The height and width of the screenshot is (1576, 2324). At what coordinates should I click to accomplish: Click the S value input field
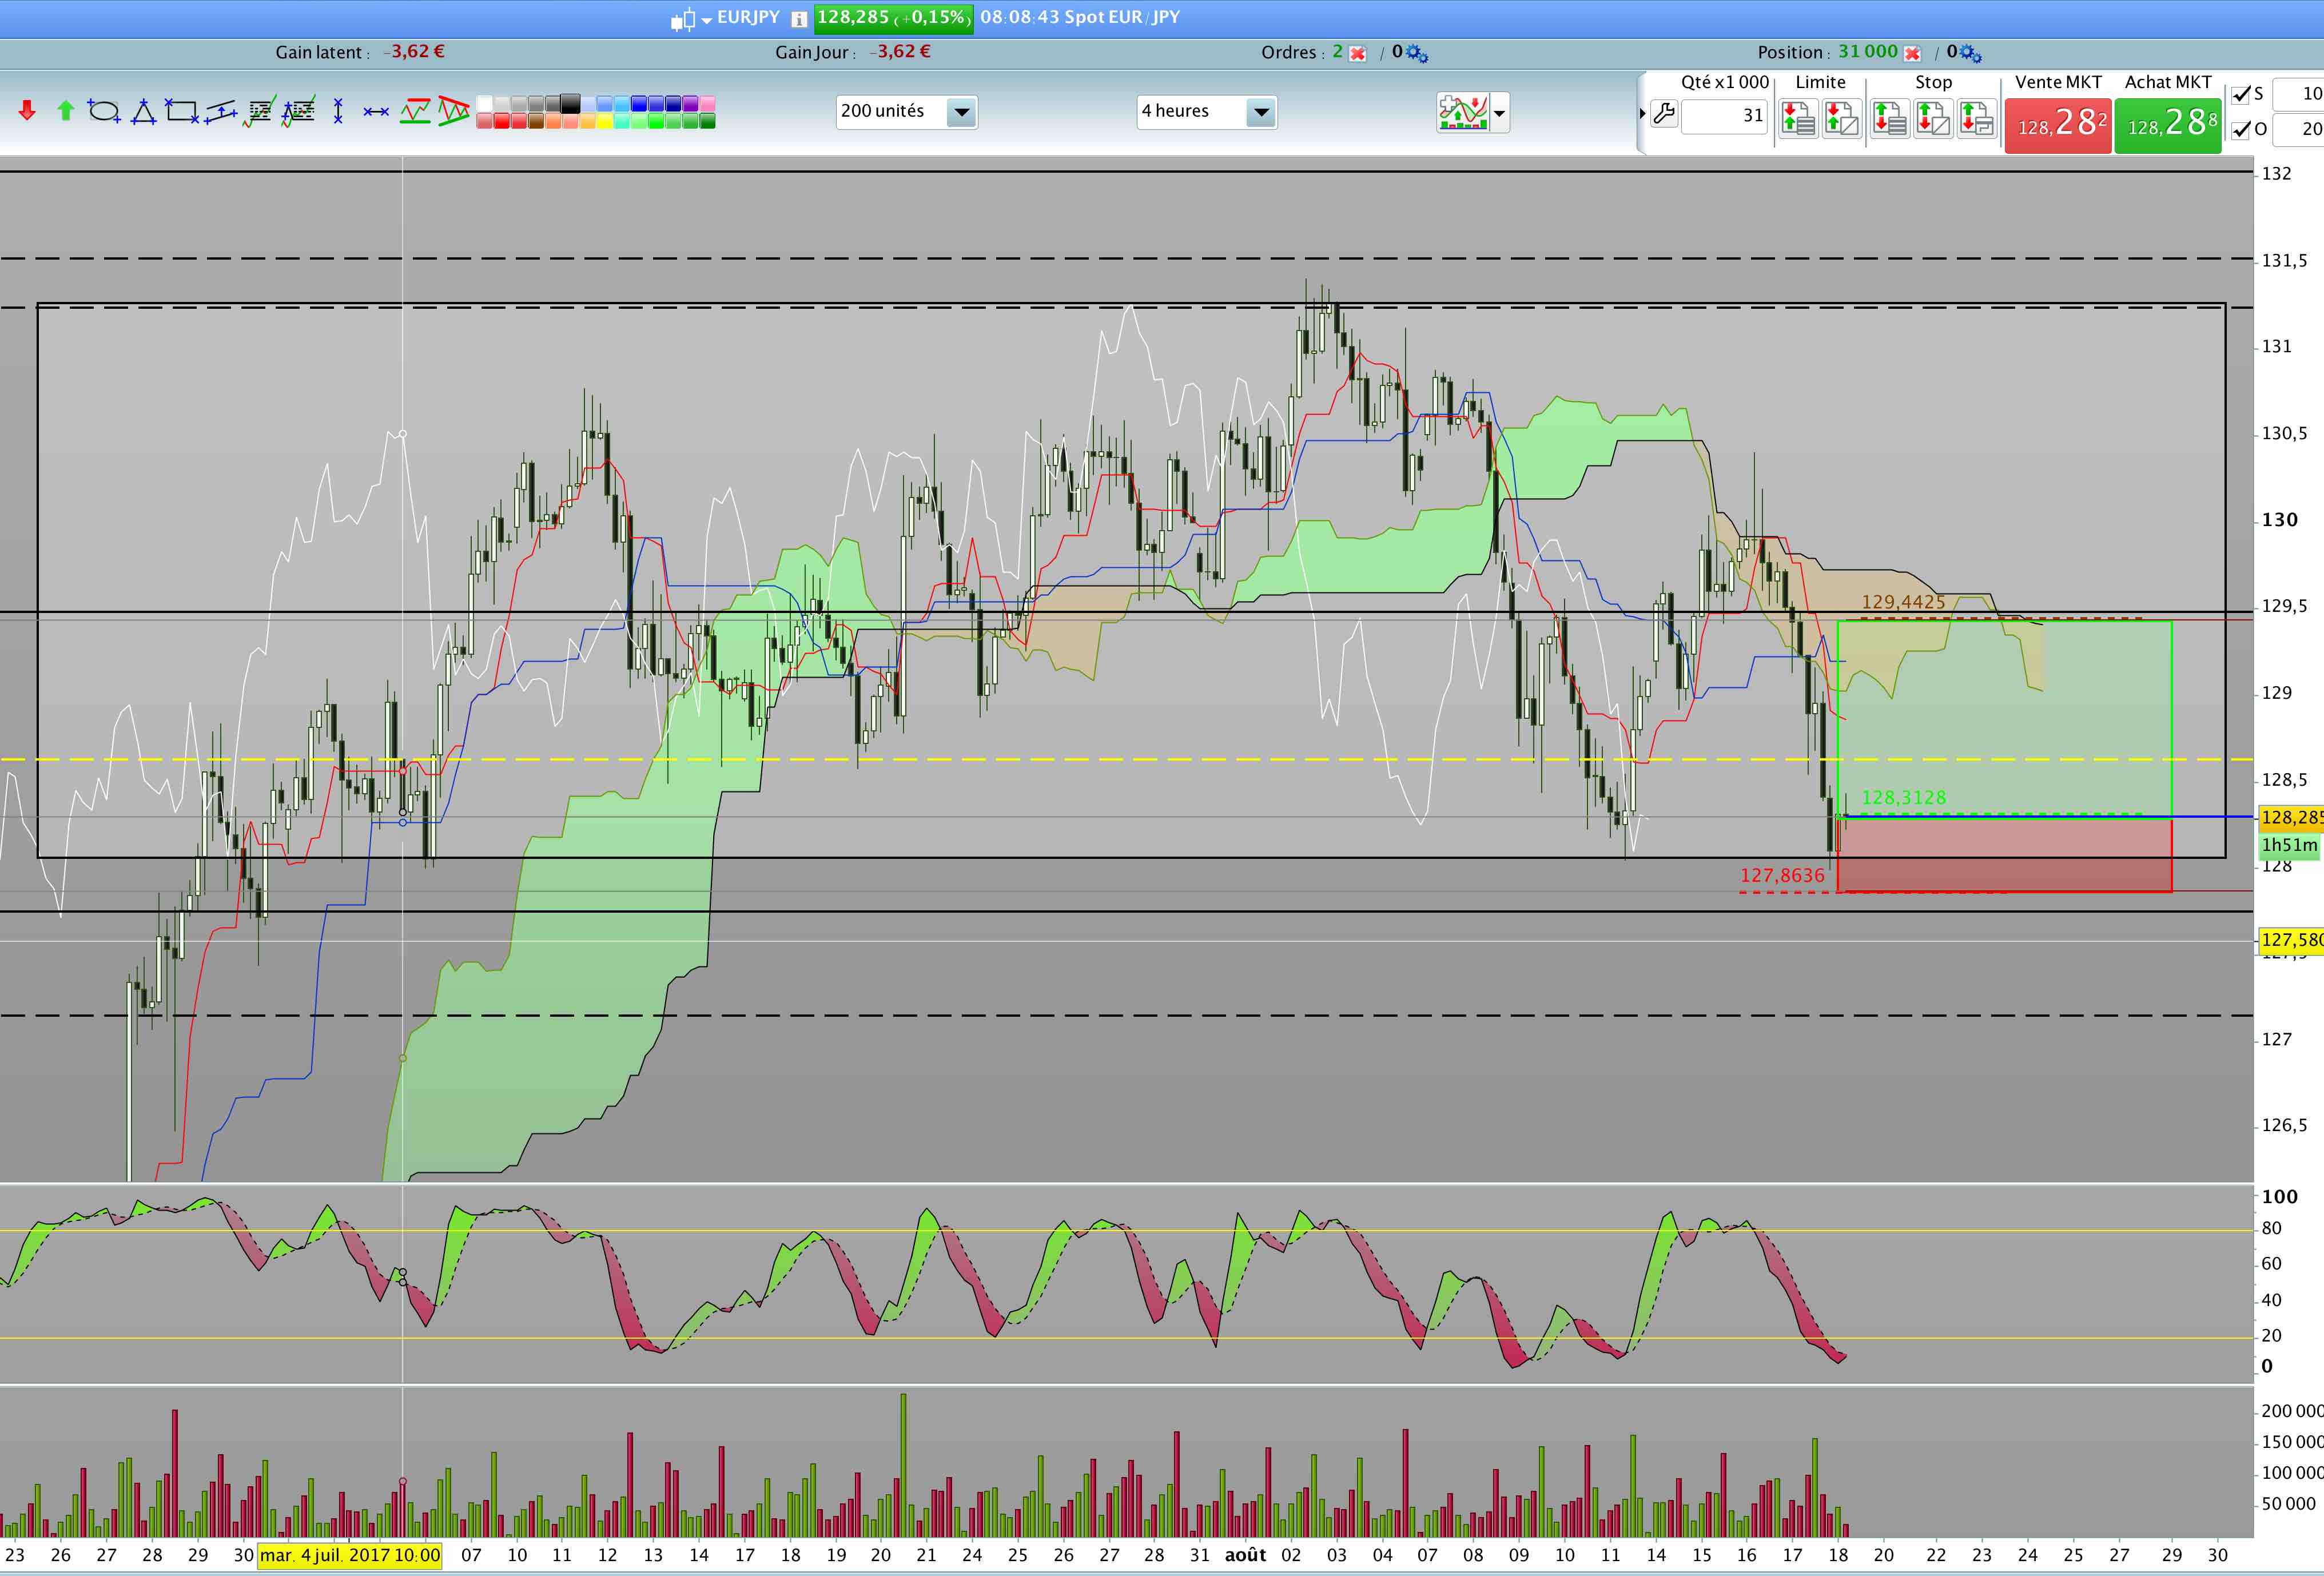pos(2298,95)
